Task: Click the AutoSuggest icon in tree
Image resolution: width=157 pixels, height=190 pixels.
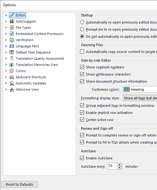Action: pyautogui.click(x=12, y=21)
